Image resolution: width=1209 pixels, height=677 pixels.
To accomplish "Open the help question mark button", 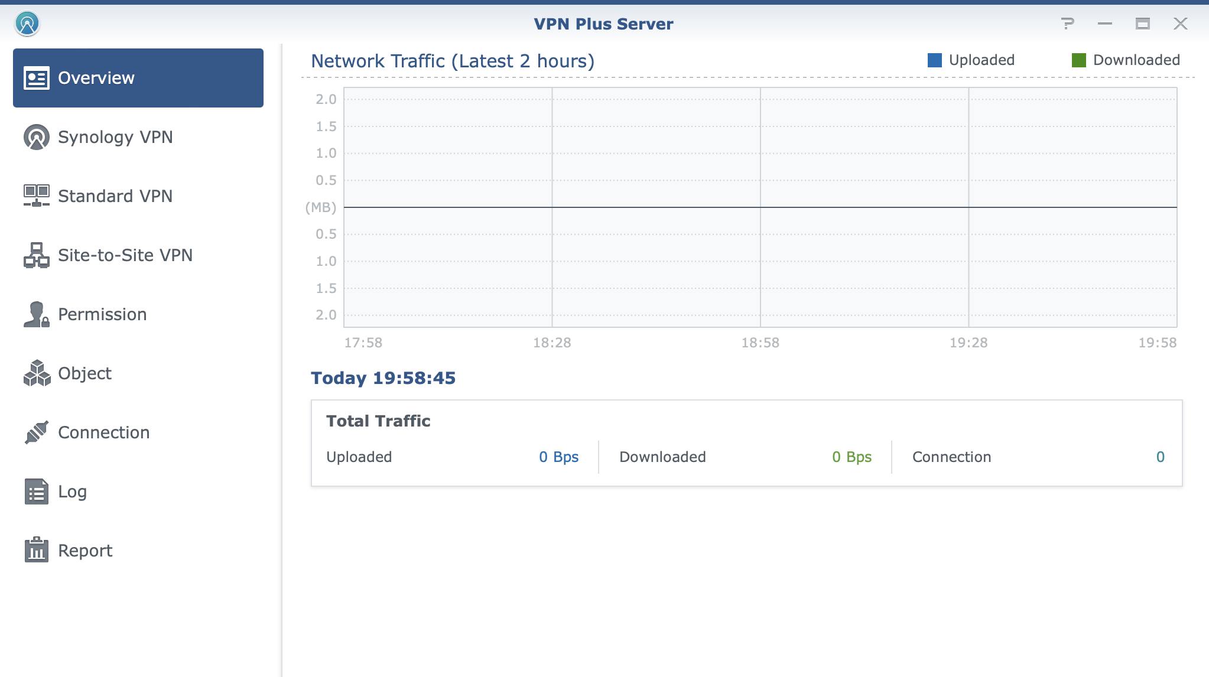I will pos(1067,24).
